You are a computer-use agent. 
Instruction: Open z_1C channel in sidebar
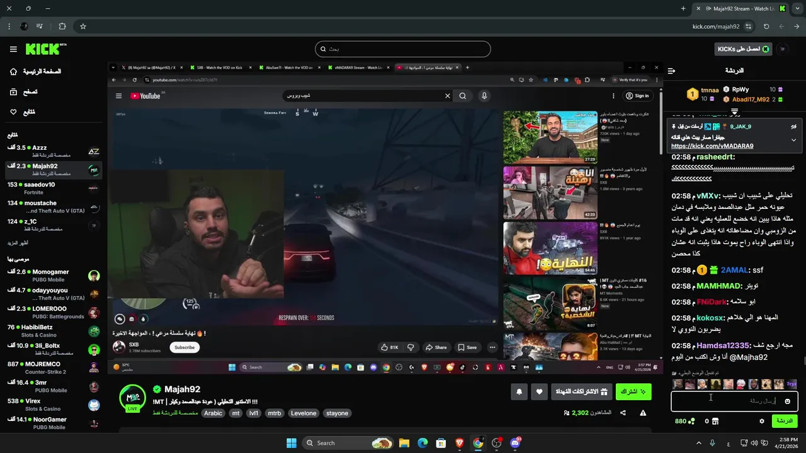[53, 225]
